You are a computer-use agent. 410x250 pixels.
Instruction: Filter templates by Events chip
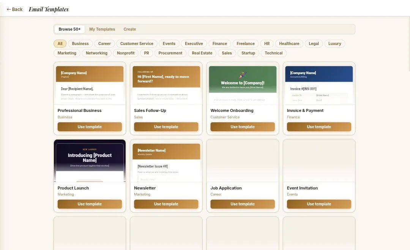pos(169,43)
